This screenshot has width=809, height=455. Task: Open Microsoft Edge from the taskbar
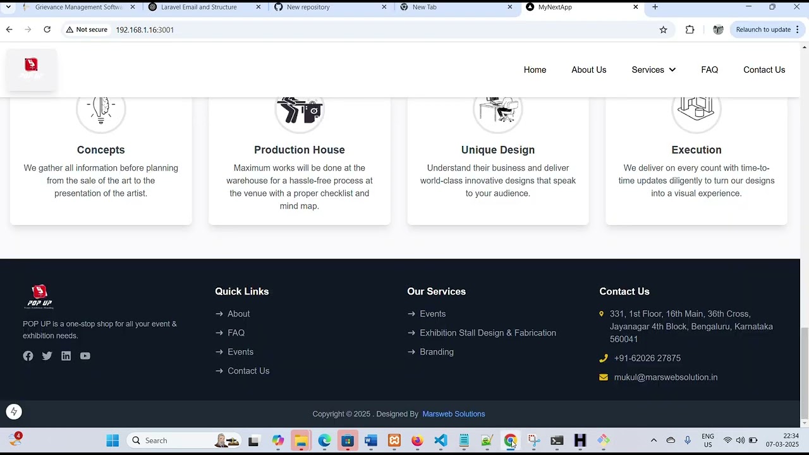[324, 440]
